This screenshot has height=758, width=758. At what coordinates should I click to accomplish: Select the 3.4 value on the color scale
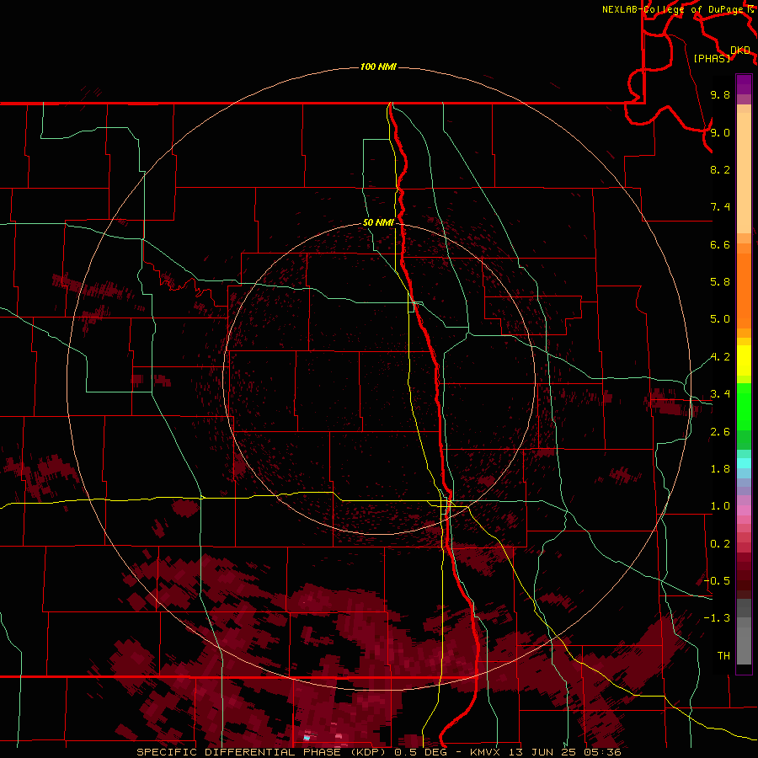tap(720, 394)
